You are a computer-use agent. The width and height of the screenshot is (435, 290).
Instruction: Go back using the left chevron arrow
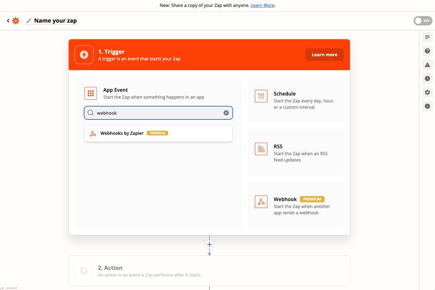tap(8, 21)
